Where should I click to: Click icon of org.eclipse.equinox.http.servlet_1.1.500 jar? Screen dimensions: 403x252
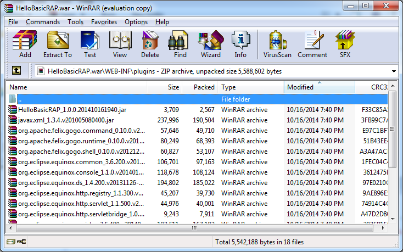pyautogui.click(x=13, y=203)
